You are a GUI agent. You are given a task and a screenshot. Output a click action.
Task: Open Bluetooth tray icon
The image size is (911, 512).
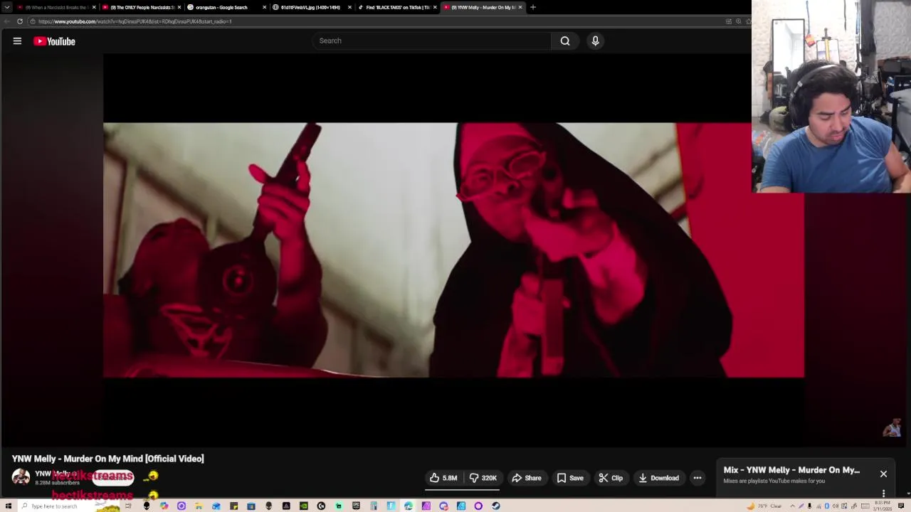(x=827, y=506)
